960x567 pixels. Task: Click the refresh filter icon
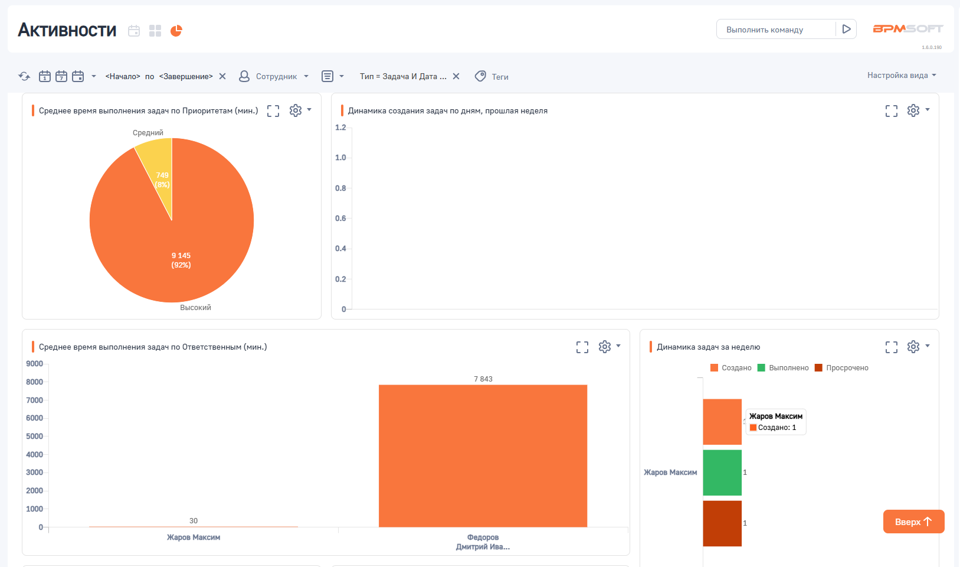tap(24, 76)
